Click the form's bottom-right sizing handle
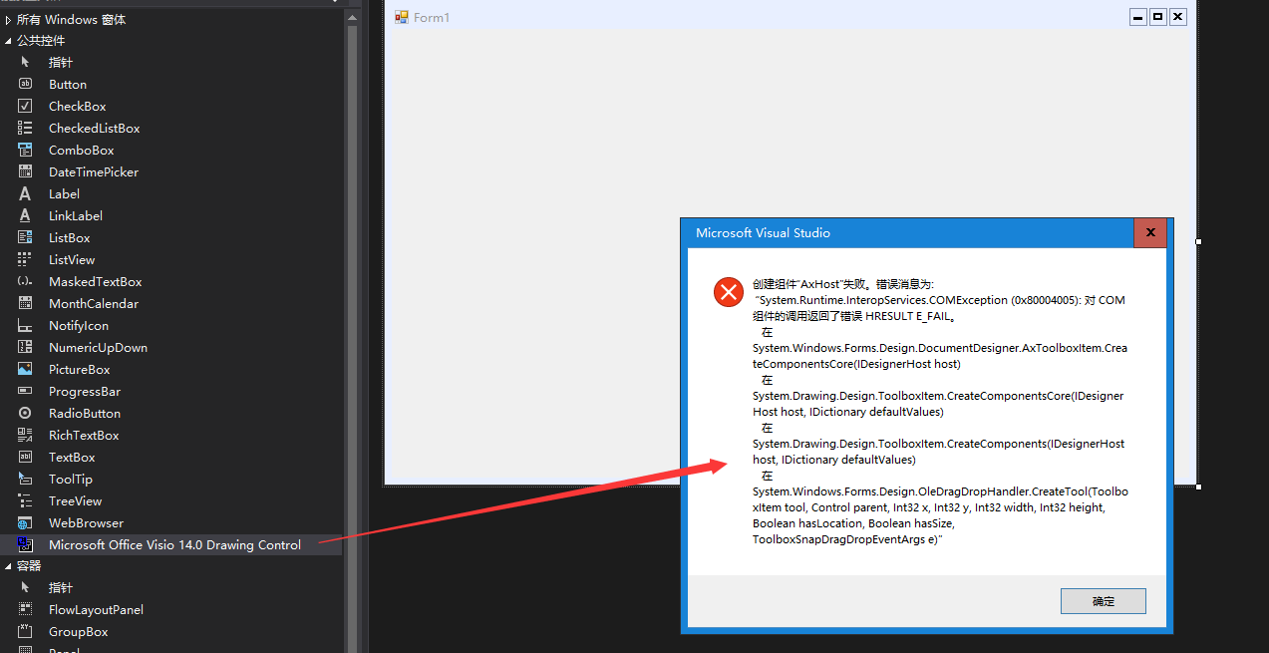1269x653 pixels. tap(1198, 487)
